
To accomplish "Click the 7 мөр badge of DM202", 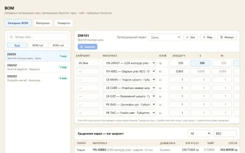I will pyautogui.click(x=63, y=67).
